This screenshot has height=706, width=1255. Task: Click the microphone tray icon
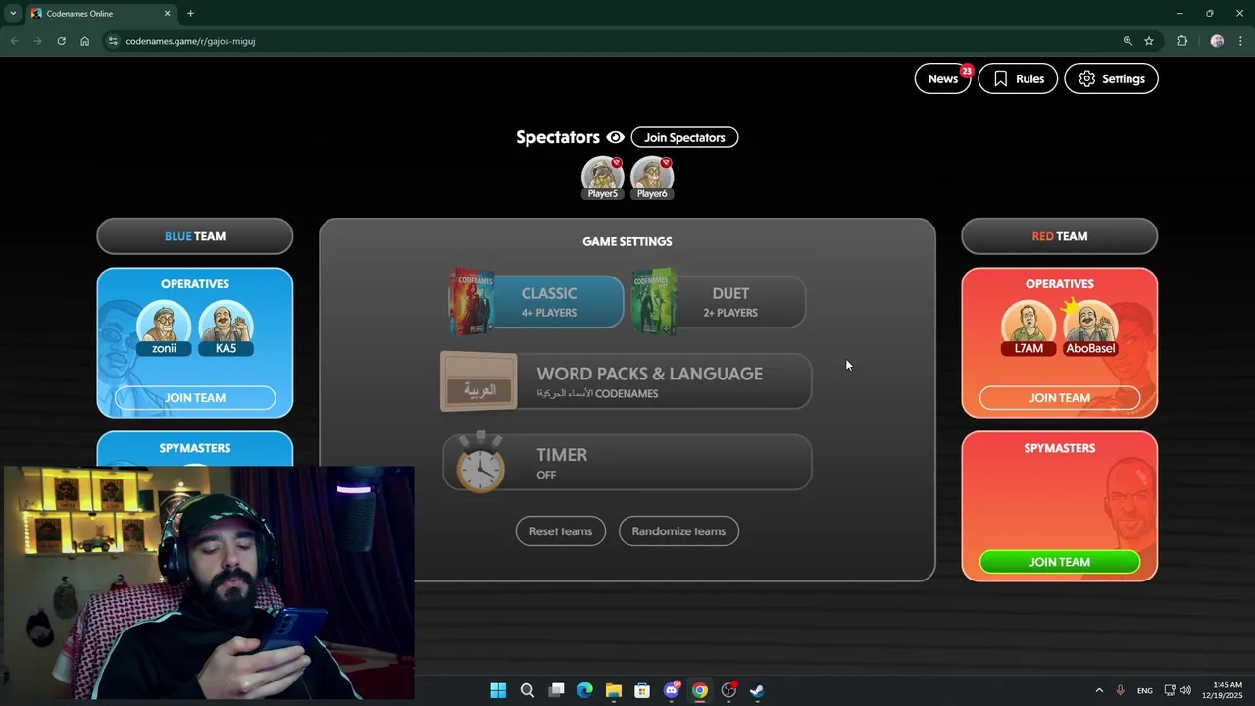1120,690
